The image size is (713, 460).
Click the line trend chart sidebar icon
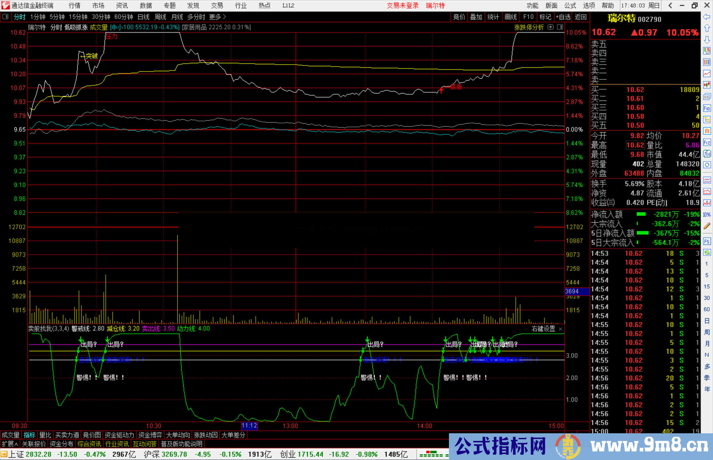pos(707,74)
